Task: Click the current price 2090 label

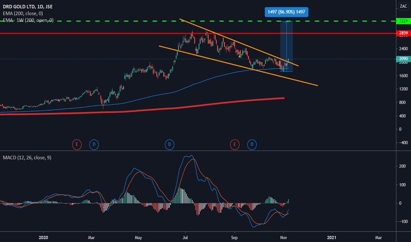Action: tap(404, 59)
